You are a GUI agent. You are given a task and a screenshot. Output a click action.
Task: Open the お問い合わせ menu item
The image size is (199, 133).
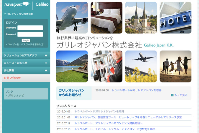[x=26, y=78]
